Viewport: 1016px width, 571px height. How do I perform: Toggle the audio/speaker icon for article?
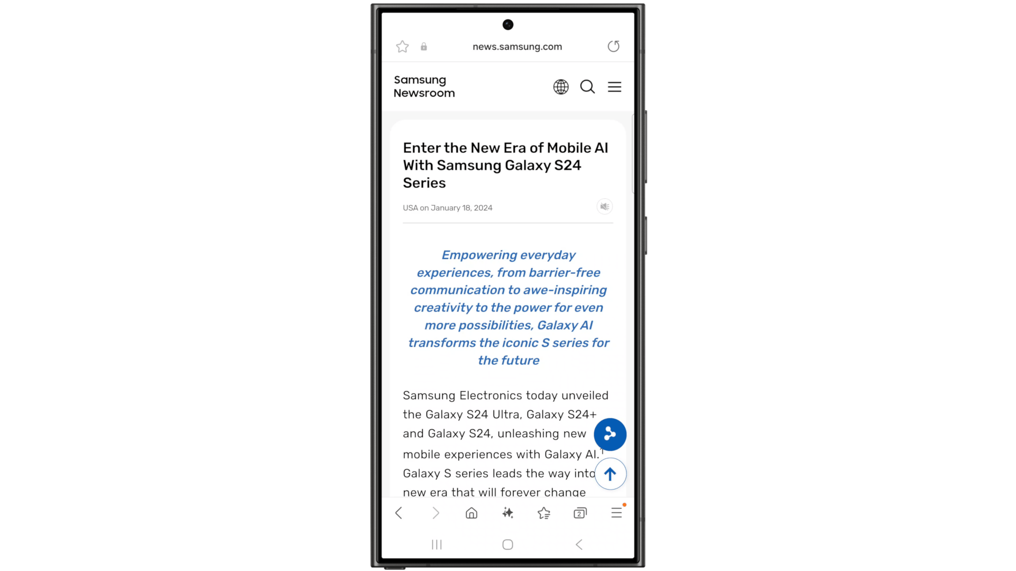pos(604,206)
